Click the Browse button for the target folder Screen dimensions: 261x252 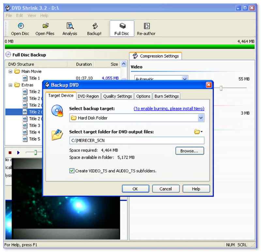click(190, 151)
